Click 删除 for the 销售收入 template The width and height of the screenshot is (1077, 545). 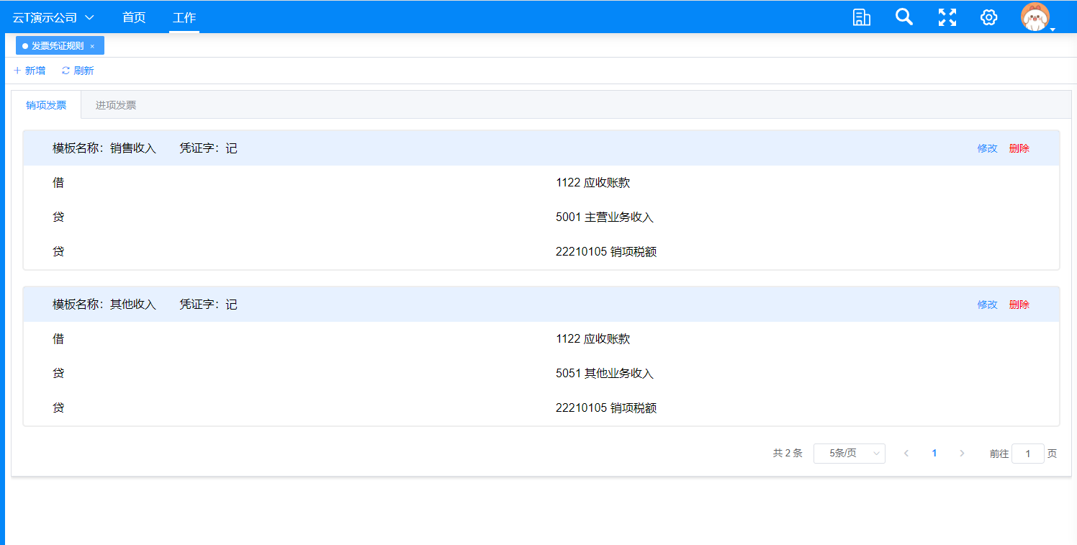click(1019, 148)
